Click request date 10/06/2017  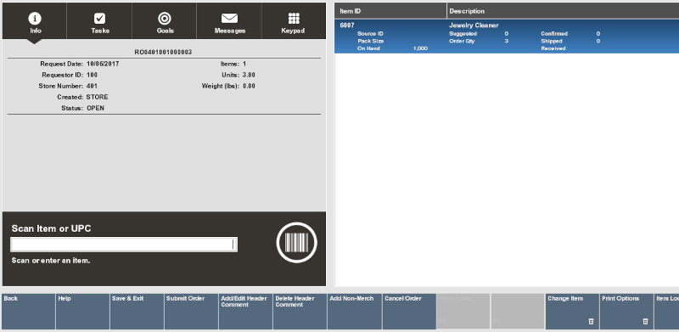click(103, 64)
